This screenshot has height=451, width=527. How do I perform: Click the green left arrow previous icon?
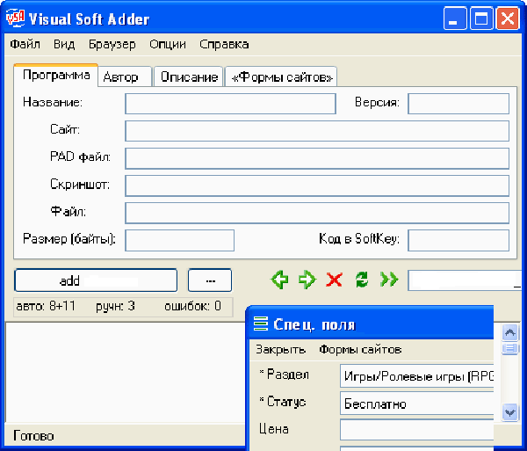tap(279, 280)
